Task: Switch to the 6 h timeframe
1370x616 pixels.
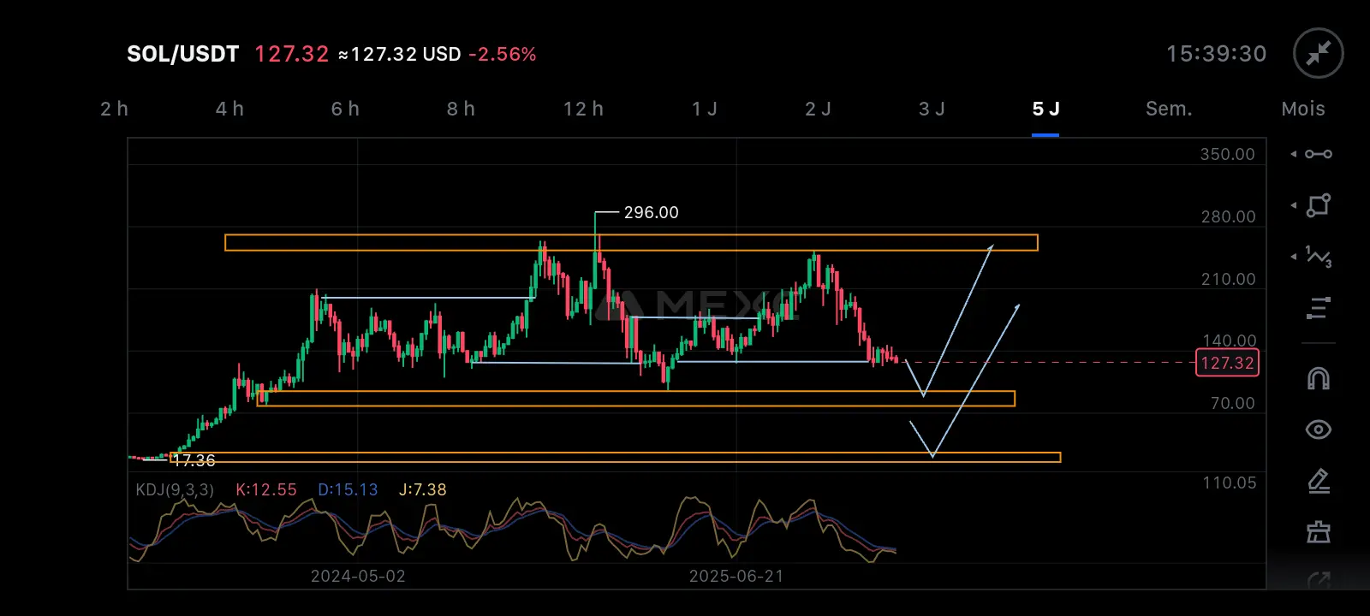Action: [x=345, y=109]
